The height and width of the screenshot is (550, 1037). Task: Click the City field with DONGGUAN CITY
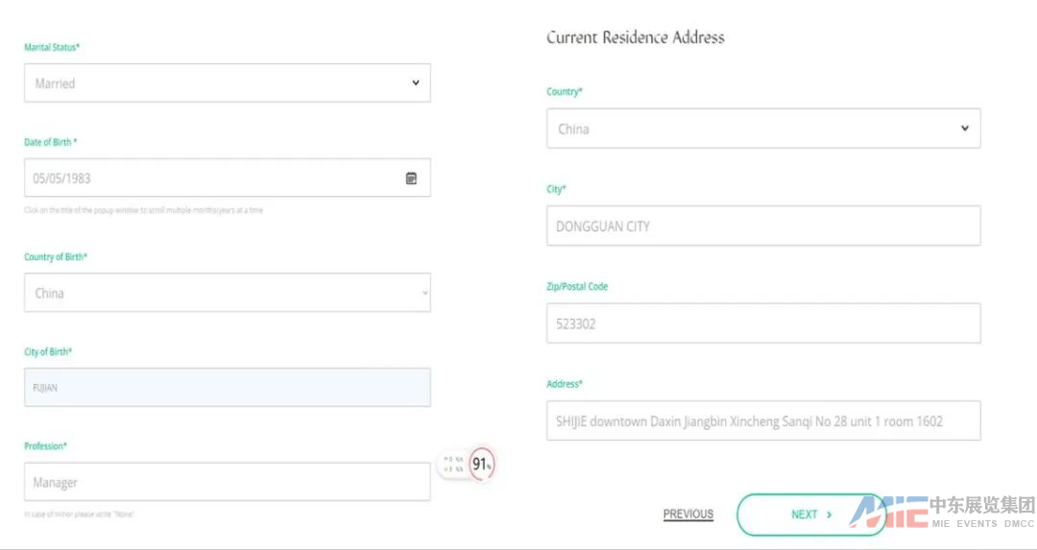tap(762, 227)
